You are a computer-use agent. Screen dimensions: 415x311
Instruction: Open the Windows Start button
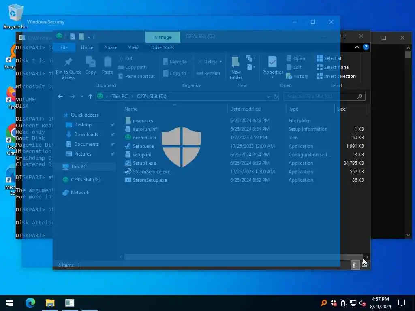click(10, 303)
